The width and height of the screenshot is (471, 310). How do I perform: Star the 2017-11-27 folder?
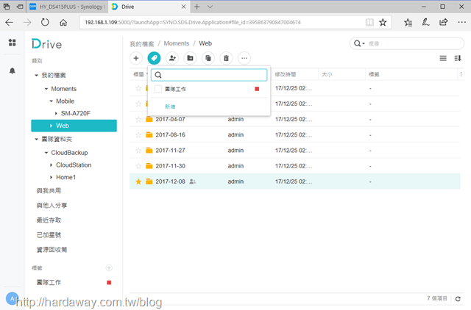pyautogui.click(x=138, y=150)
